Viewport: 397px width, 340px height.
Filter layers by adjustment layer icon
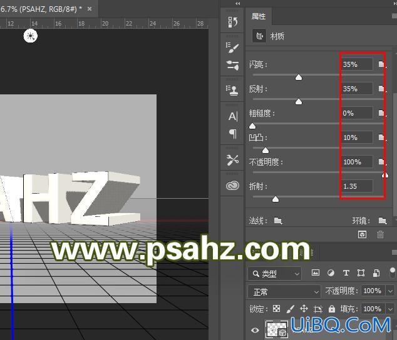pyautogui.click(x=331, y=272)
